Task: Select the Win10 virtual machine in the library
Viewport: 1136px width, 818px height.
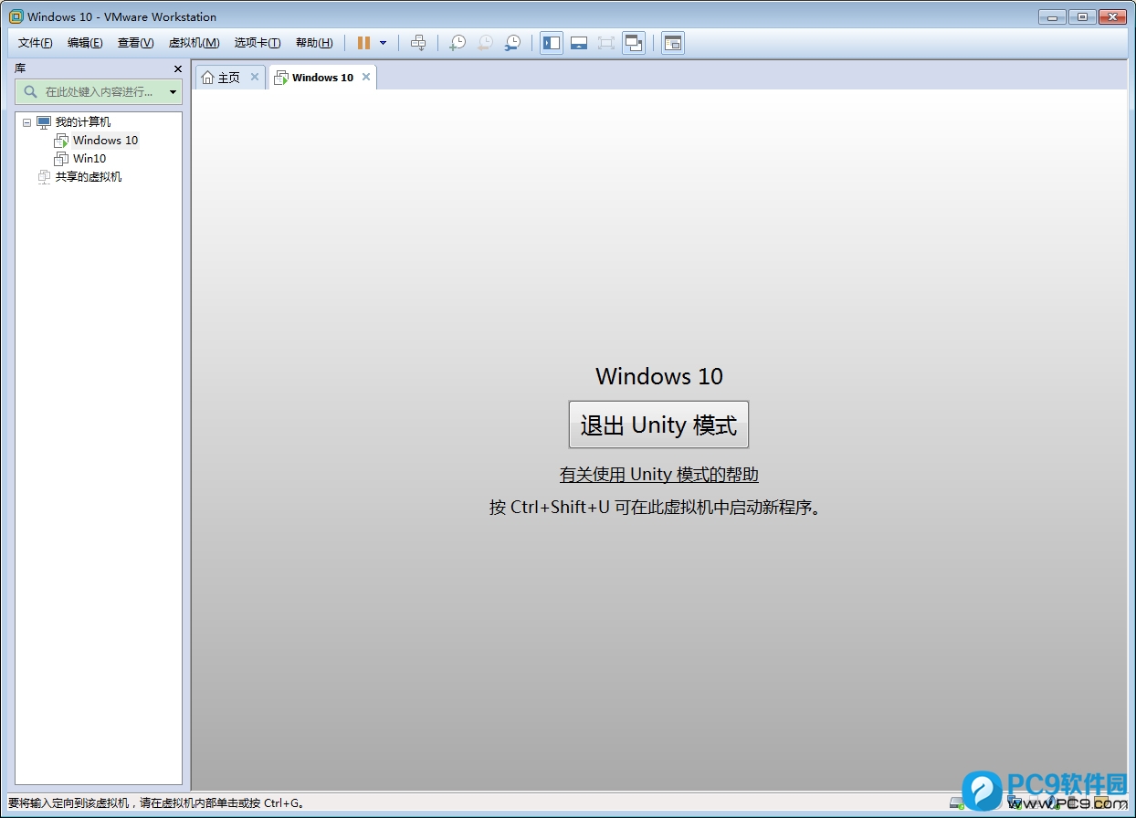Action: point(89,159)
